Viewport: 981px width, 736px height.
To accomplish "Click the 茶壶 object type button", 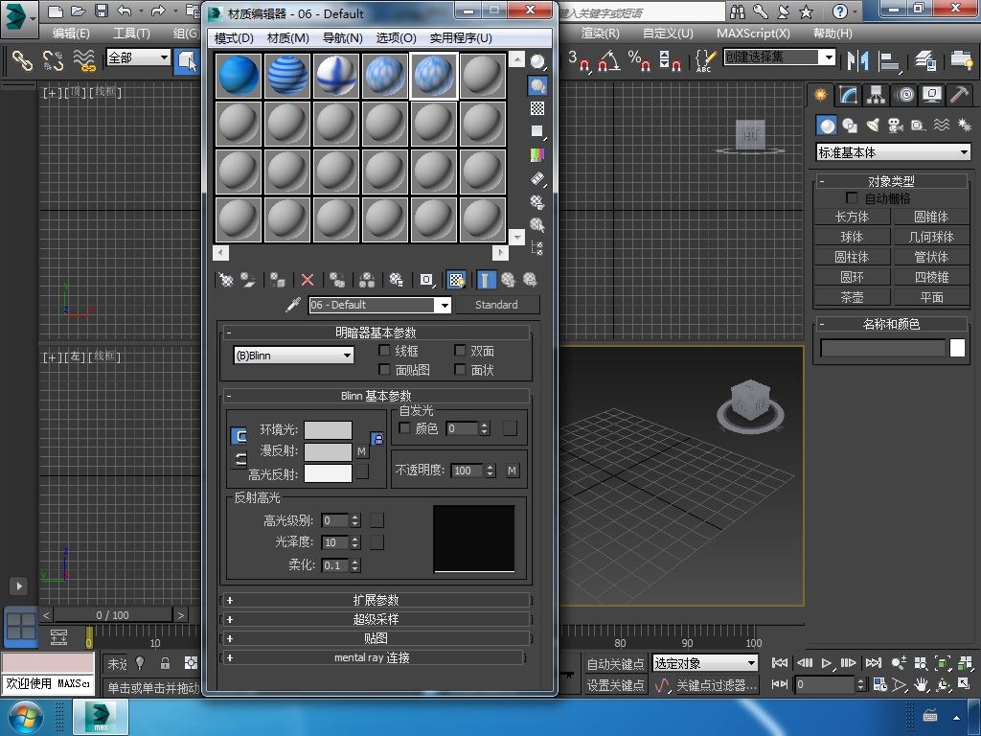I will (x=852, y=297).
